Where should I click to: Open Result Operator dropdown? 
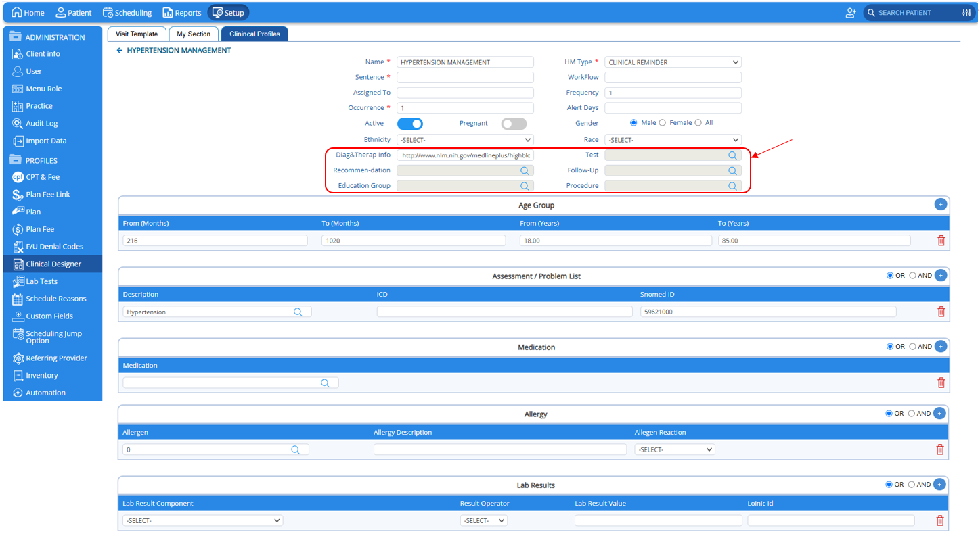click(483, 520)
